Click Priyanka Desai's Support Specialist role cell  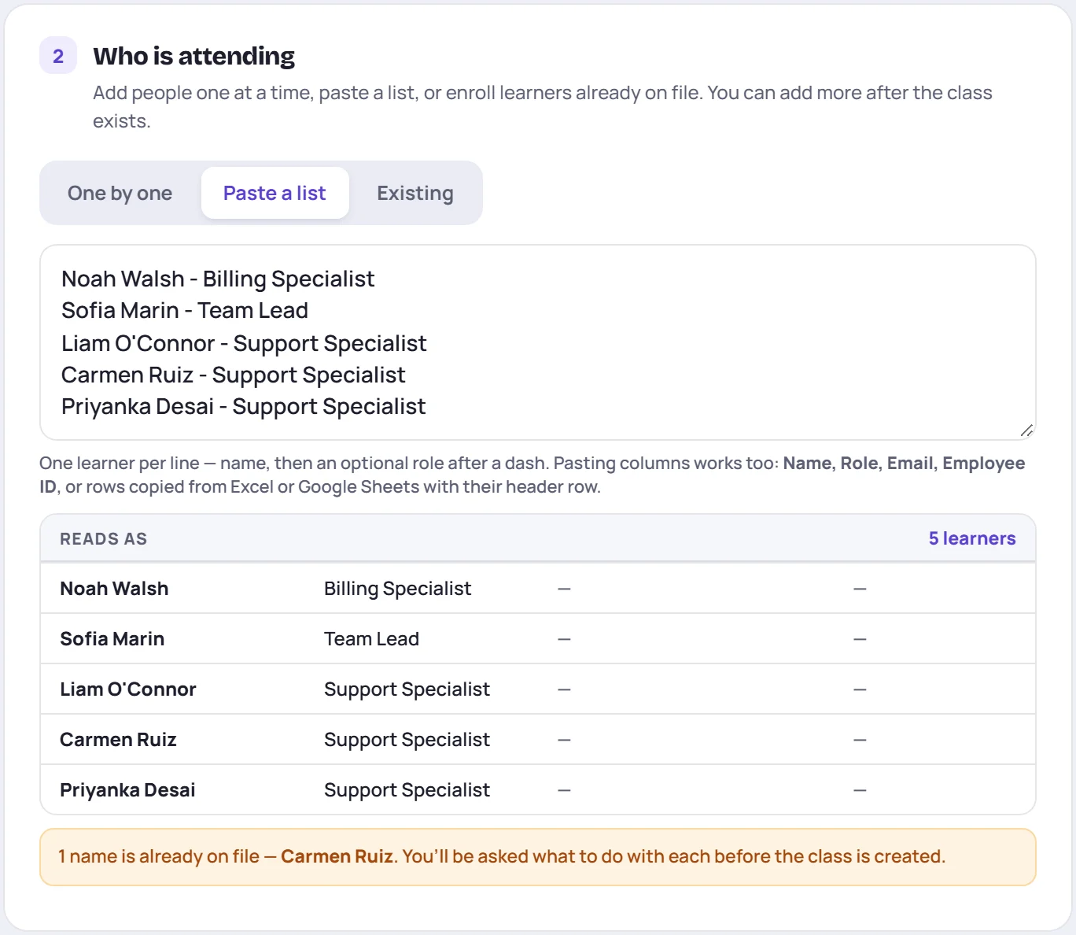click(407, 790)
